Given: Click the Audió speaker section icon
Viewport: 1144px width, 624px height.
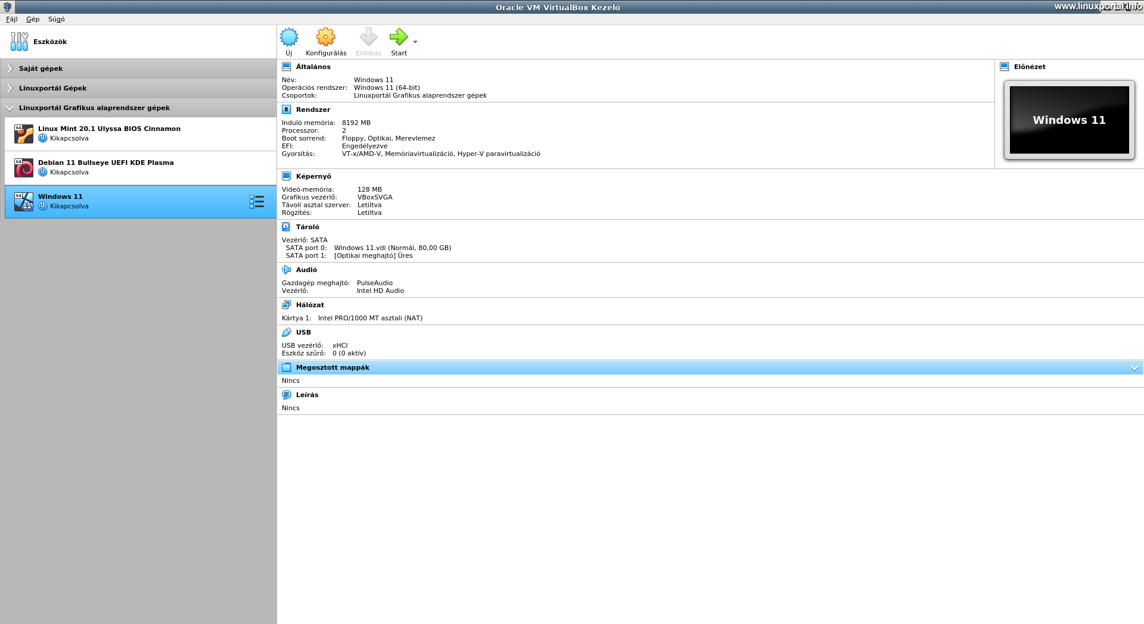Looking at the screenshot, I should pos(286,270).
